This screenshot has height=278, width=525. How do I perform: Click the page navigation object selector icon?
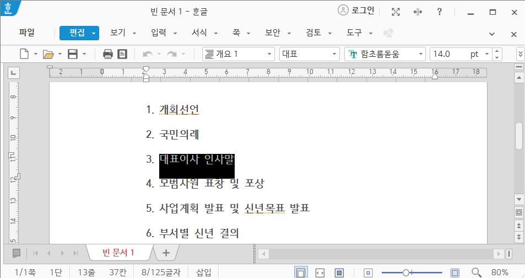pyautogui.click(x=519, y=212)
